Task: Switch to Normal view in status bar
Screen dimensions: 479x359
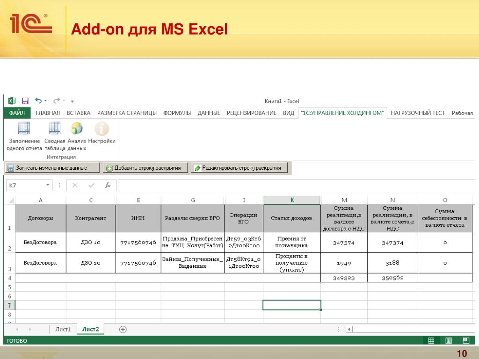Action: coord(431,340)
